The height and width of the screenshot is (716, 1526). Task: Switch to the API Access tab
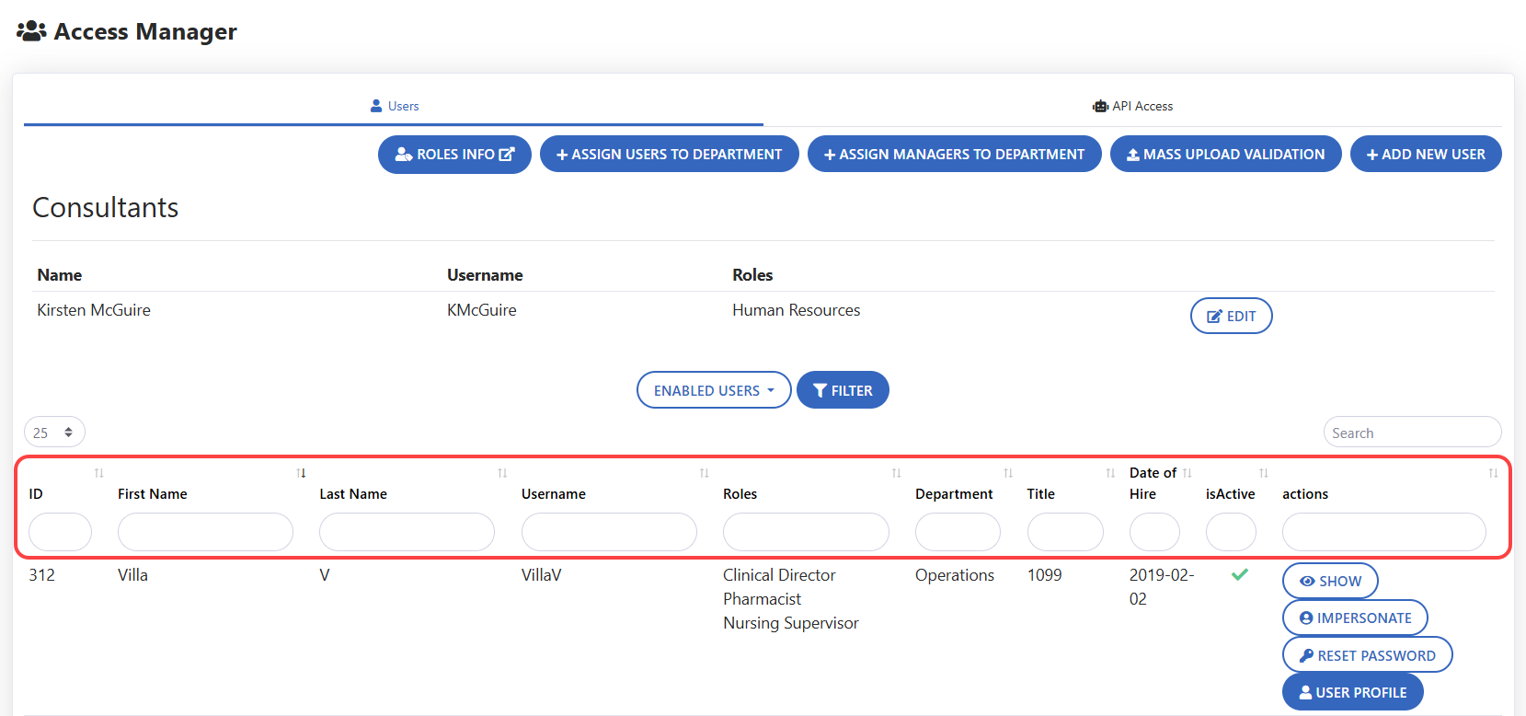(1132, 106)
